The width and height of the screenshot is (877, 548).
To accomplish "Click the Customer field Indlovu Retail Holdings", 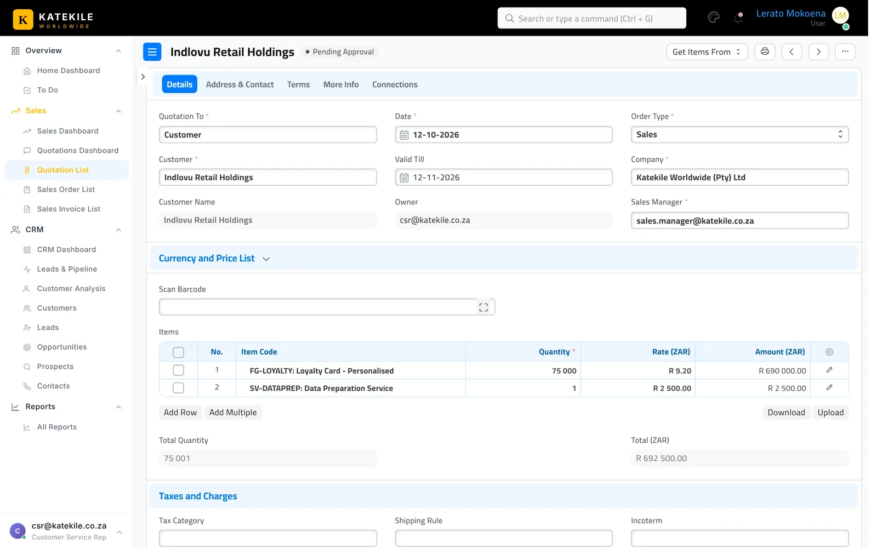I will click(267, 178).
